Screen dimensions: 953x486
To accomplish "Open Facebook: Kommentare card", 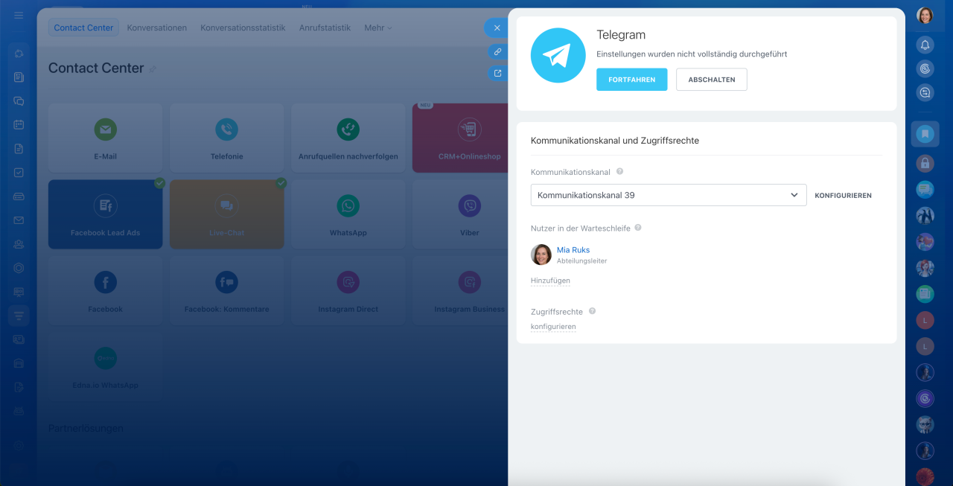I will [x=227, y=290].
